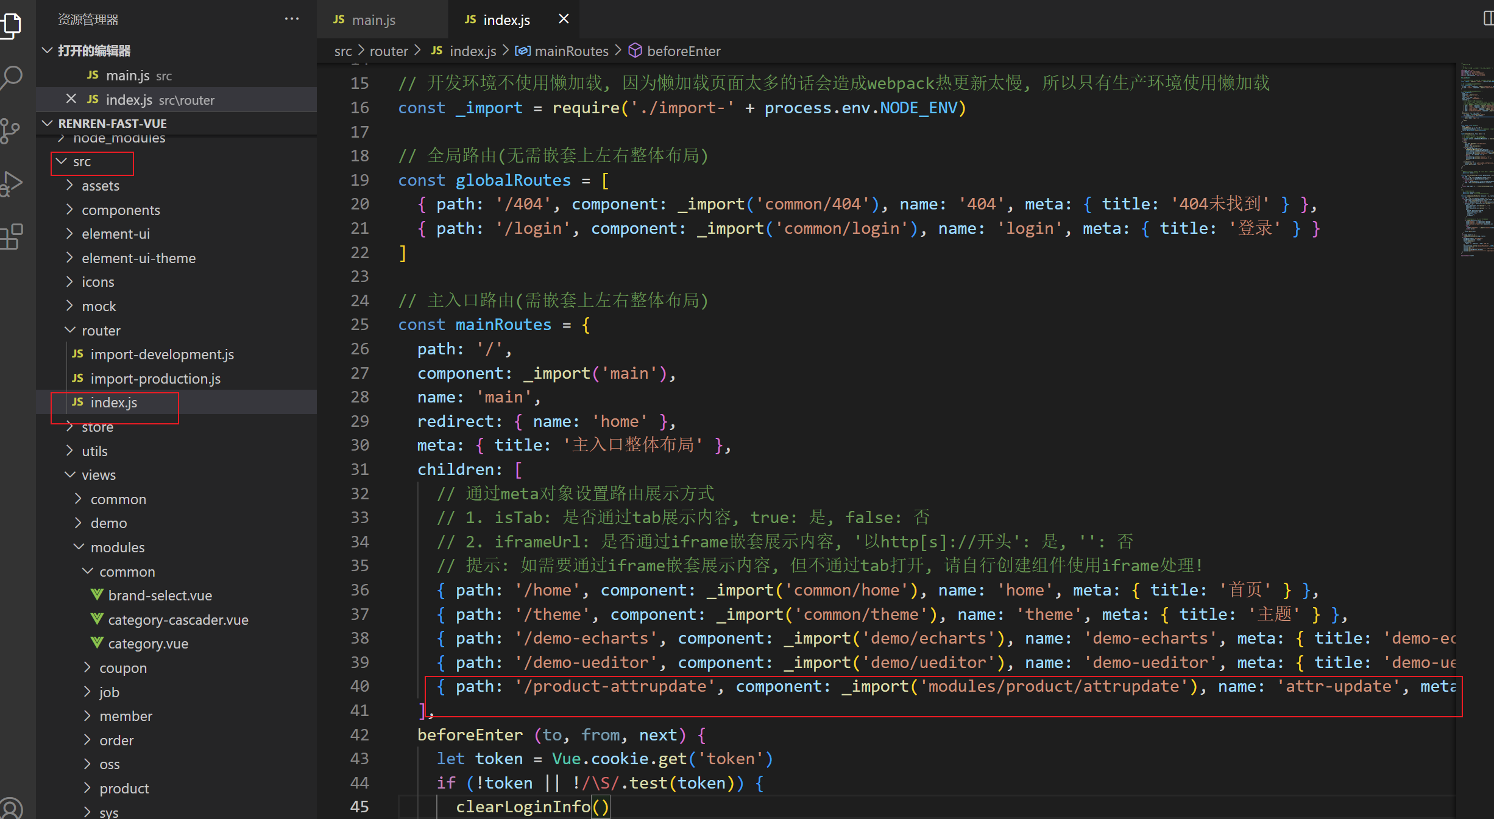Image resolution: width=1494 pixels, height=819 pixels.
Task: Open the explorer more actions ellipsis
Action: pyautogui.click(x=292, y=19)
